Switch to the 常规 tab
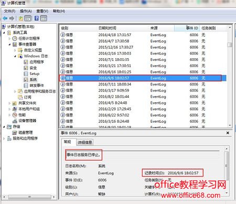This screenshot has height=204, width=236. [68, 142]
